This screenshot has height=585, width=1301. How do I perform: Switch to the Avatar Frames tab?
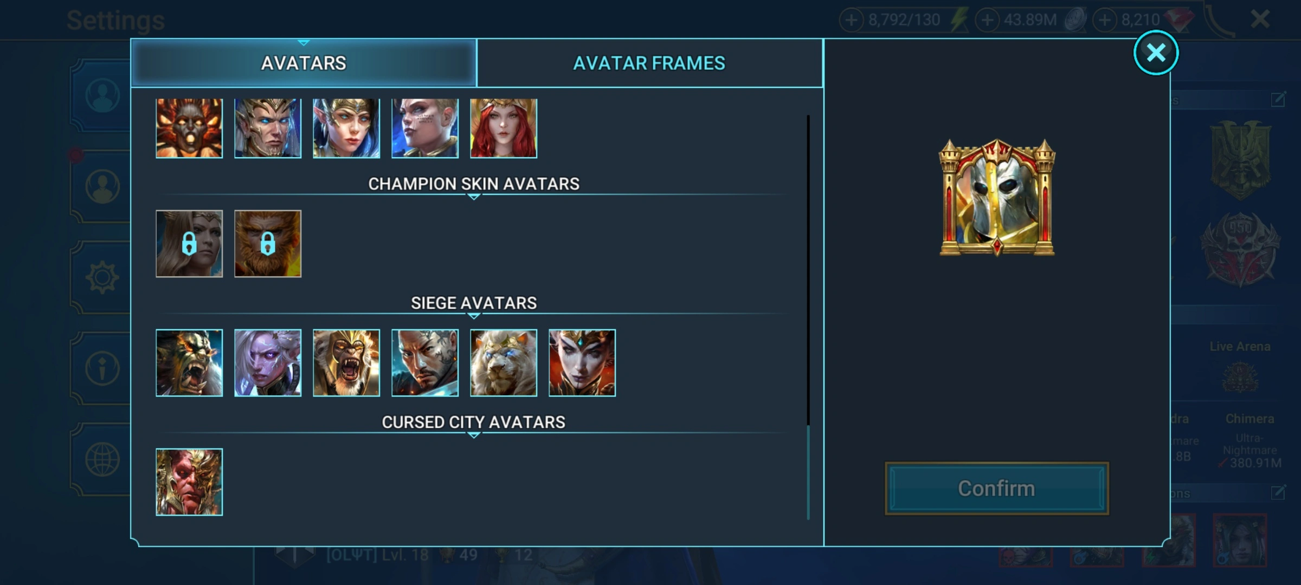click(x=649, y=63)
